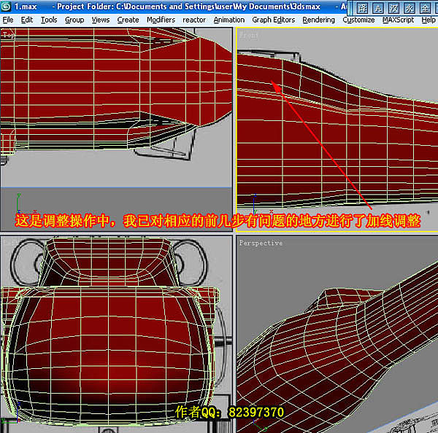Open the Graph Editors menu
Image resolution: width=438 pixels, height=433 pixels.
[274, 20]
